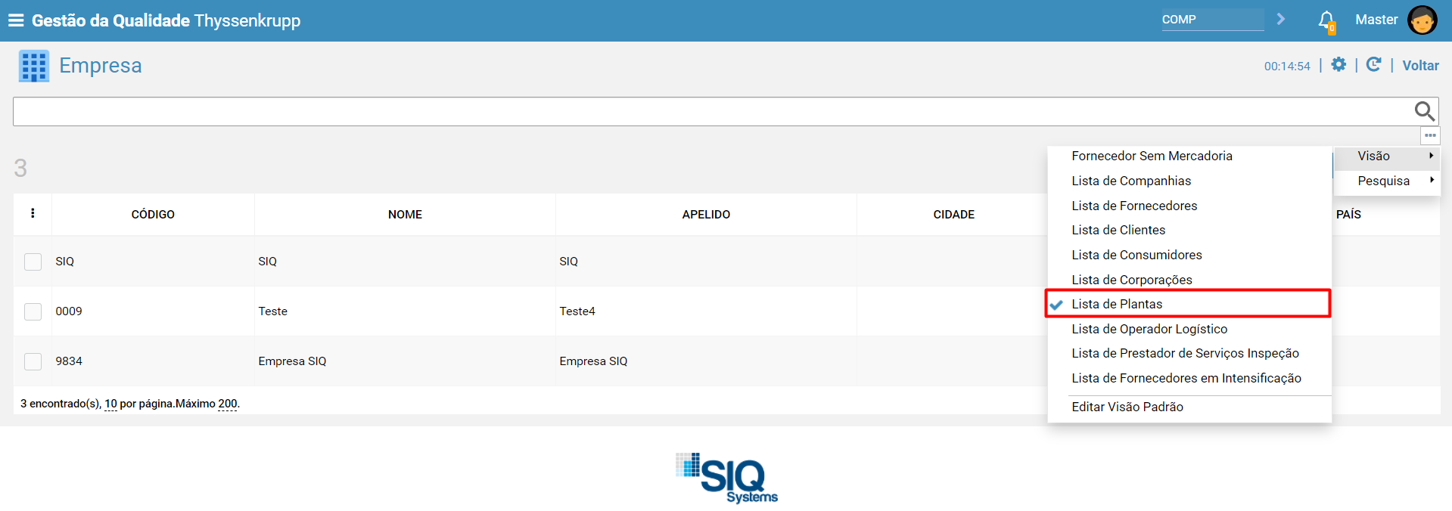Click code cell 9834

(69, 361)
